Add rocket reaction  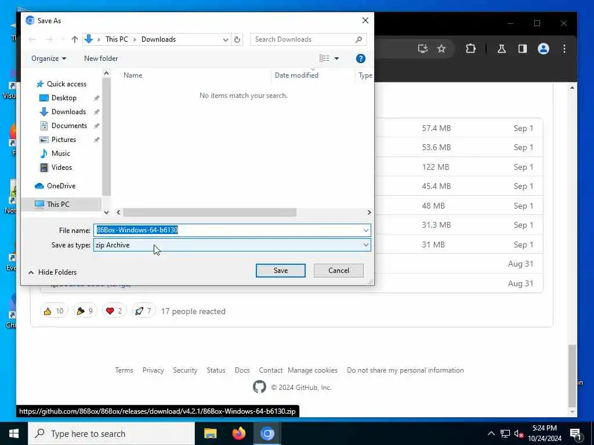click(x=143, y=311)
